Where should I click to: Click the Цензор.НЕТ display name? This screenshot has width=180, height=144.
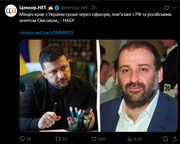click(x=33, y=8)
